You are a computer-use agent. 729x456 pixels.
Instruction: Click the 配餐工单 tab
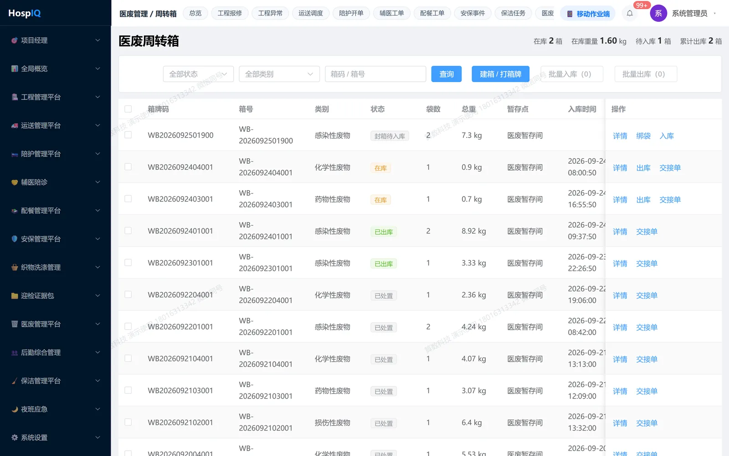tap(432, 13)
